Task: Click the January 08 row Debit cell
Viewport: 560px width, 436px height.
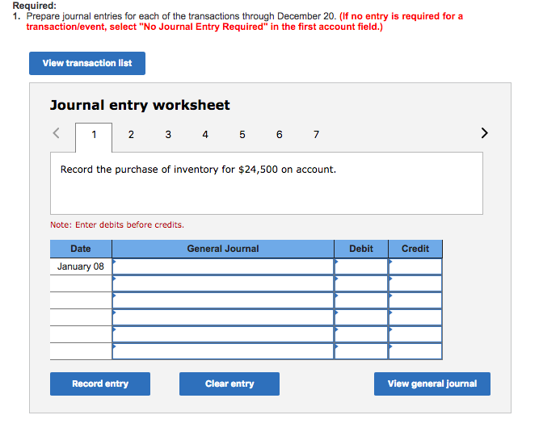Action: click(361, 266)
